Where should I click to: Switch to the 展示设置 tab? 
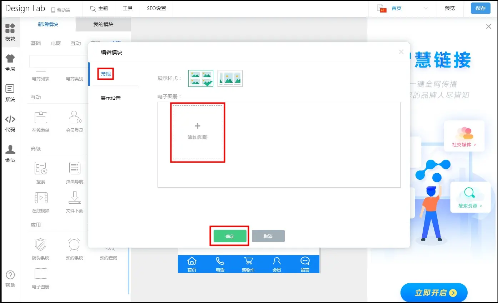tap(111, 98)
